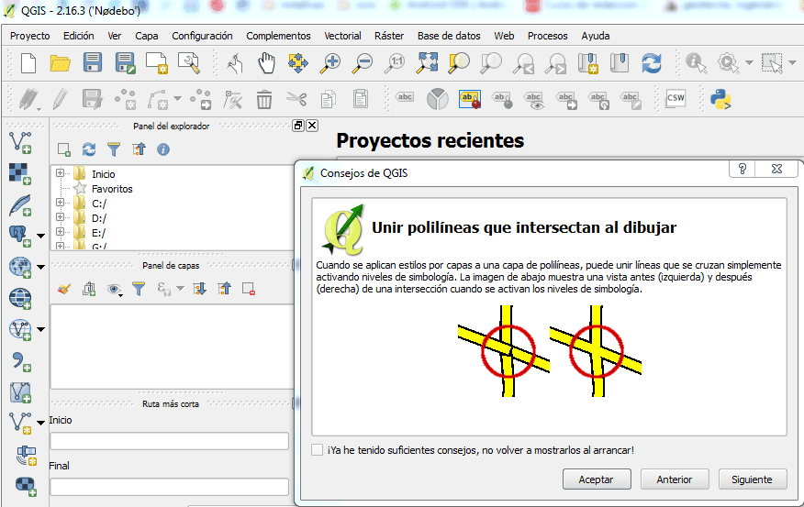This screenshot has width=804, height=507.
Task: Open the composer manager
Action: tap(189, 63)
